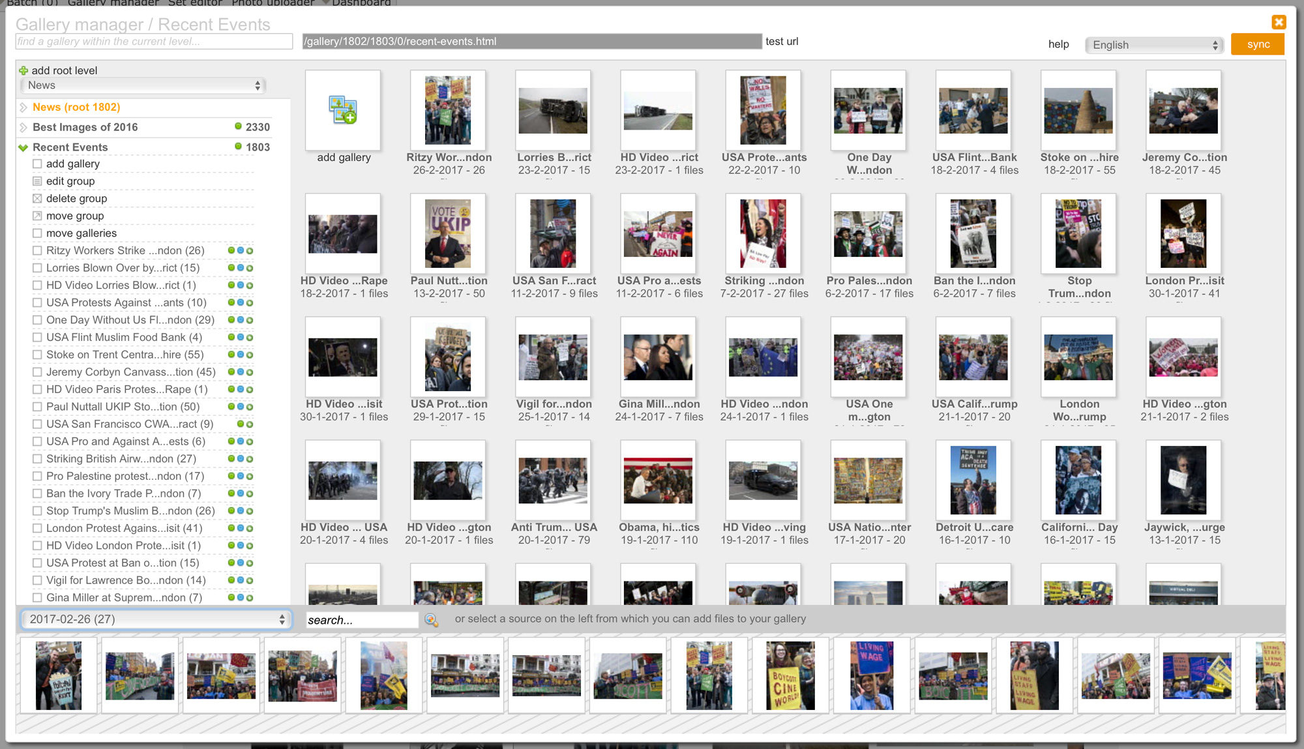
Task: Open the News root level dropdown
Action: coord(144,85)
